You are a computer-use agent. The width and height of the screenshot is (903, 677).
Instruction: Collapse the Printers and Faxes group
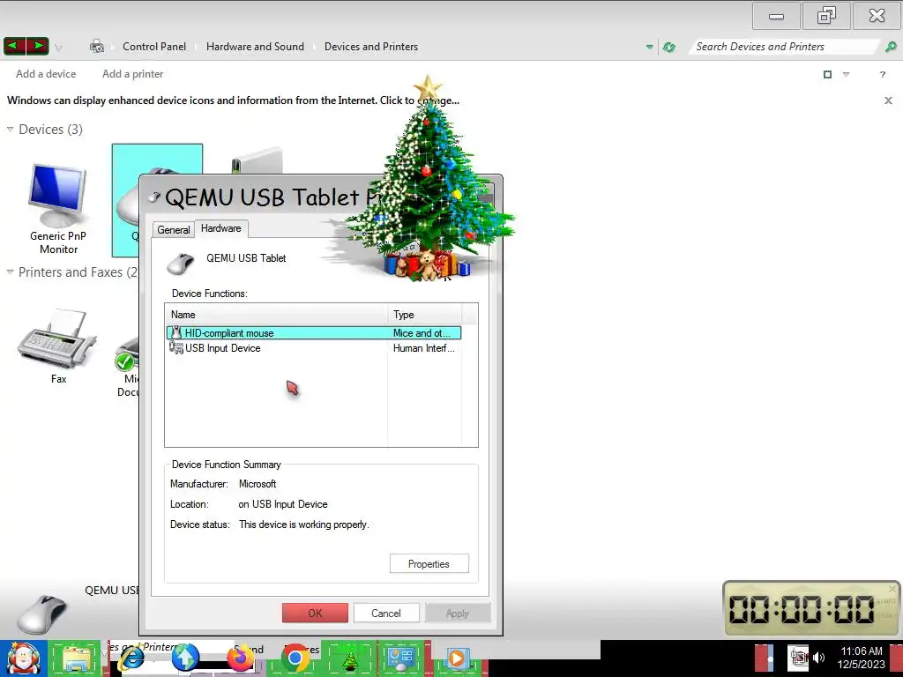coord(10,272)
